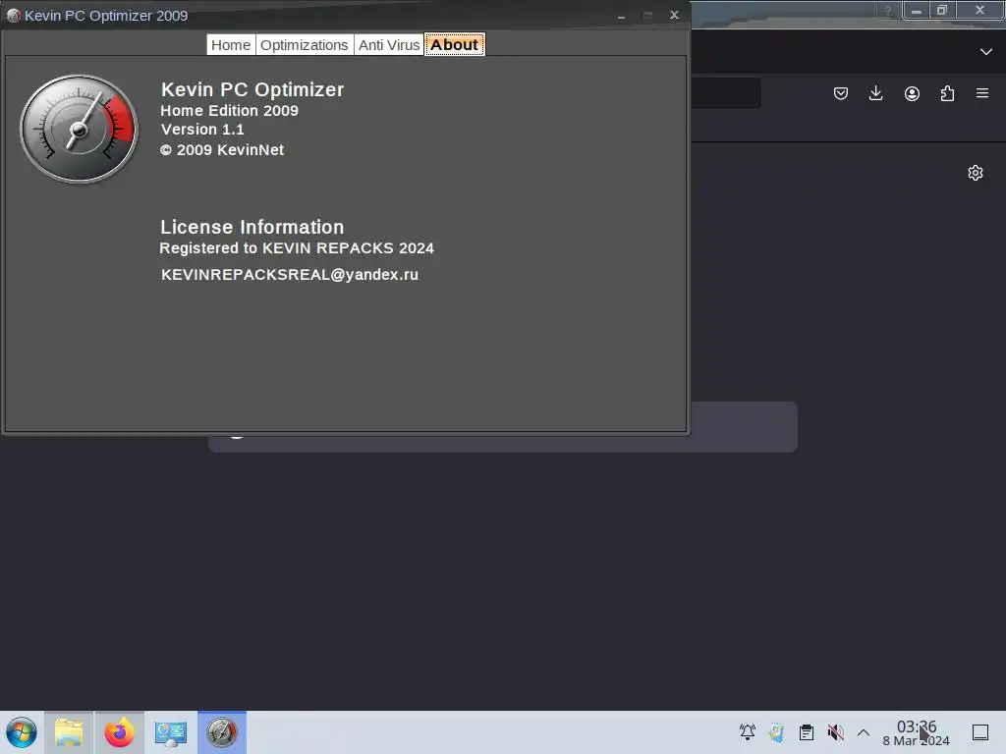Viewport: 1006px width, 754px height.
Task: Restore the Firefox window size
Action: [x=942, y=10]
